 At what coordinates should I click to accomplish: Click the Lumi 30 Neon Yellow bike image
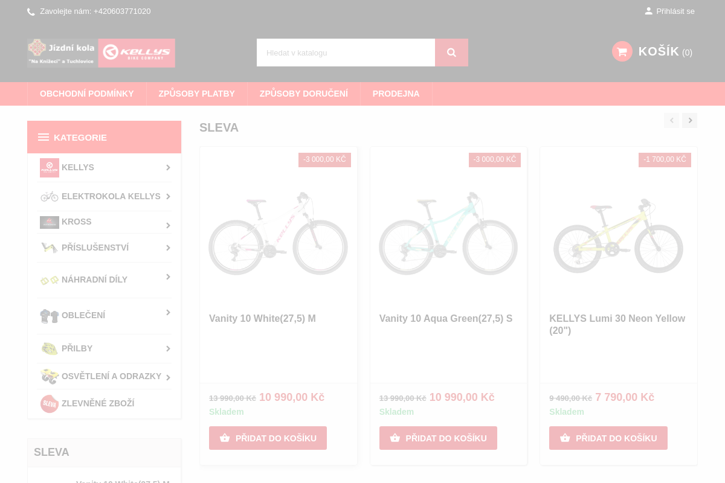click(619, 235)
